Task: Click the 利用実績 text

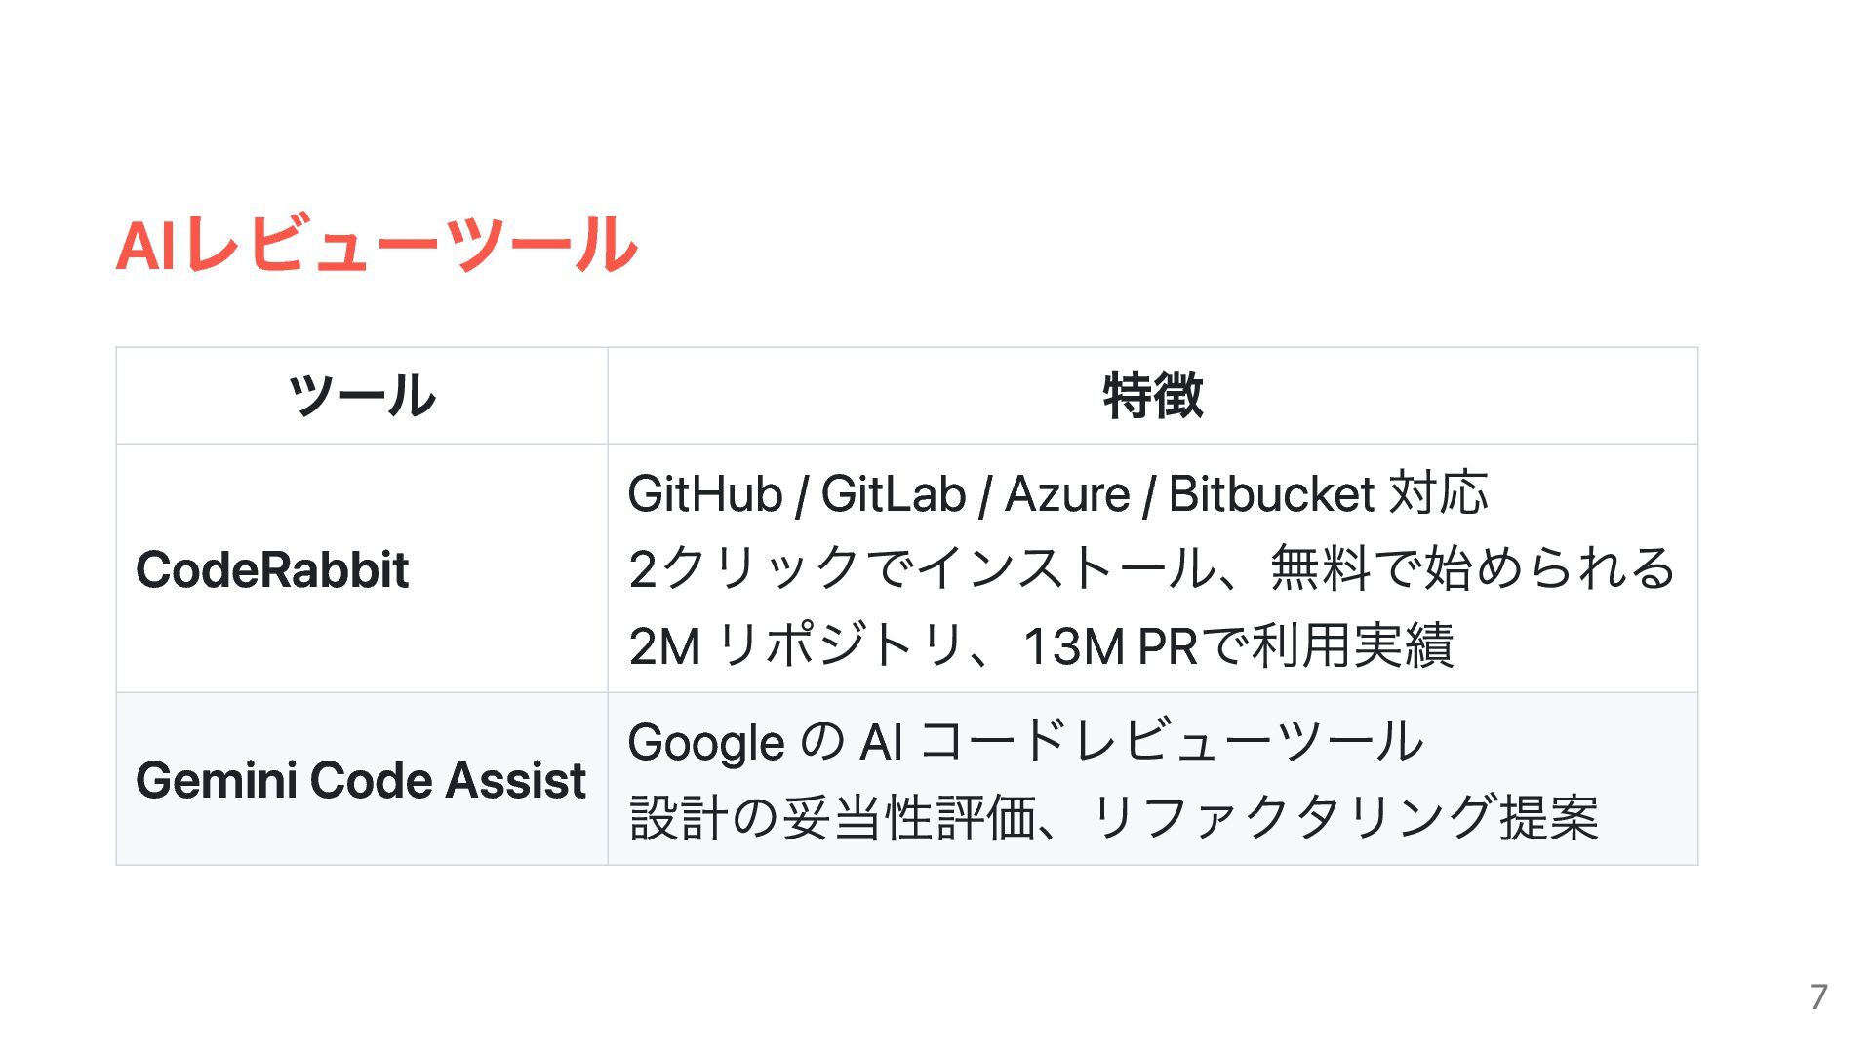Action: point(1353,645)
